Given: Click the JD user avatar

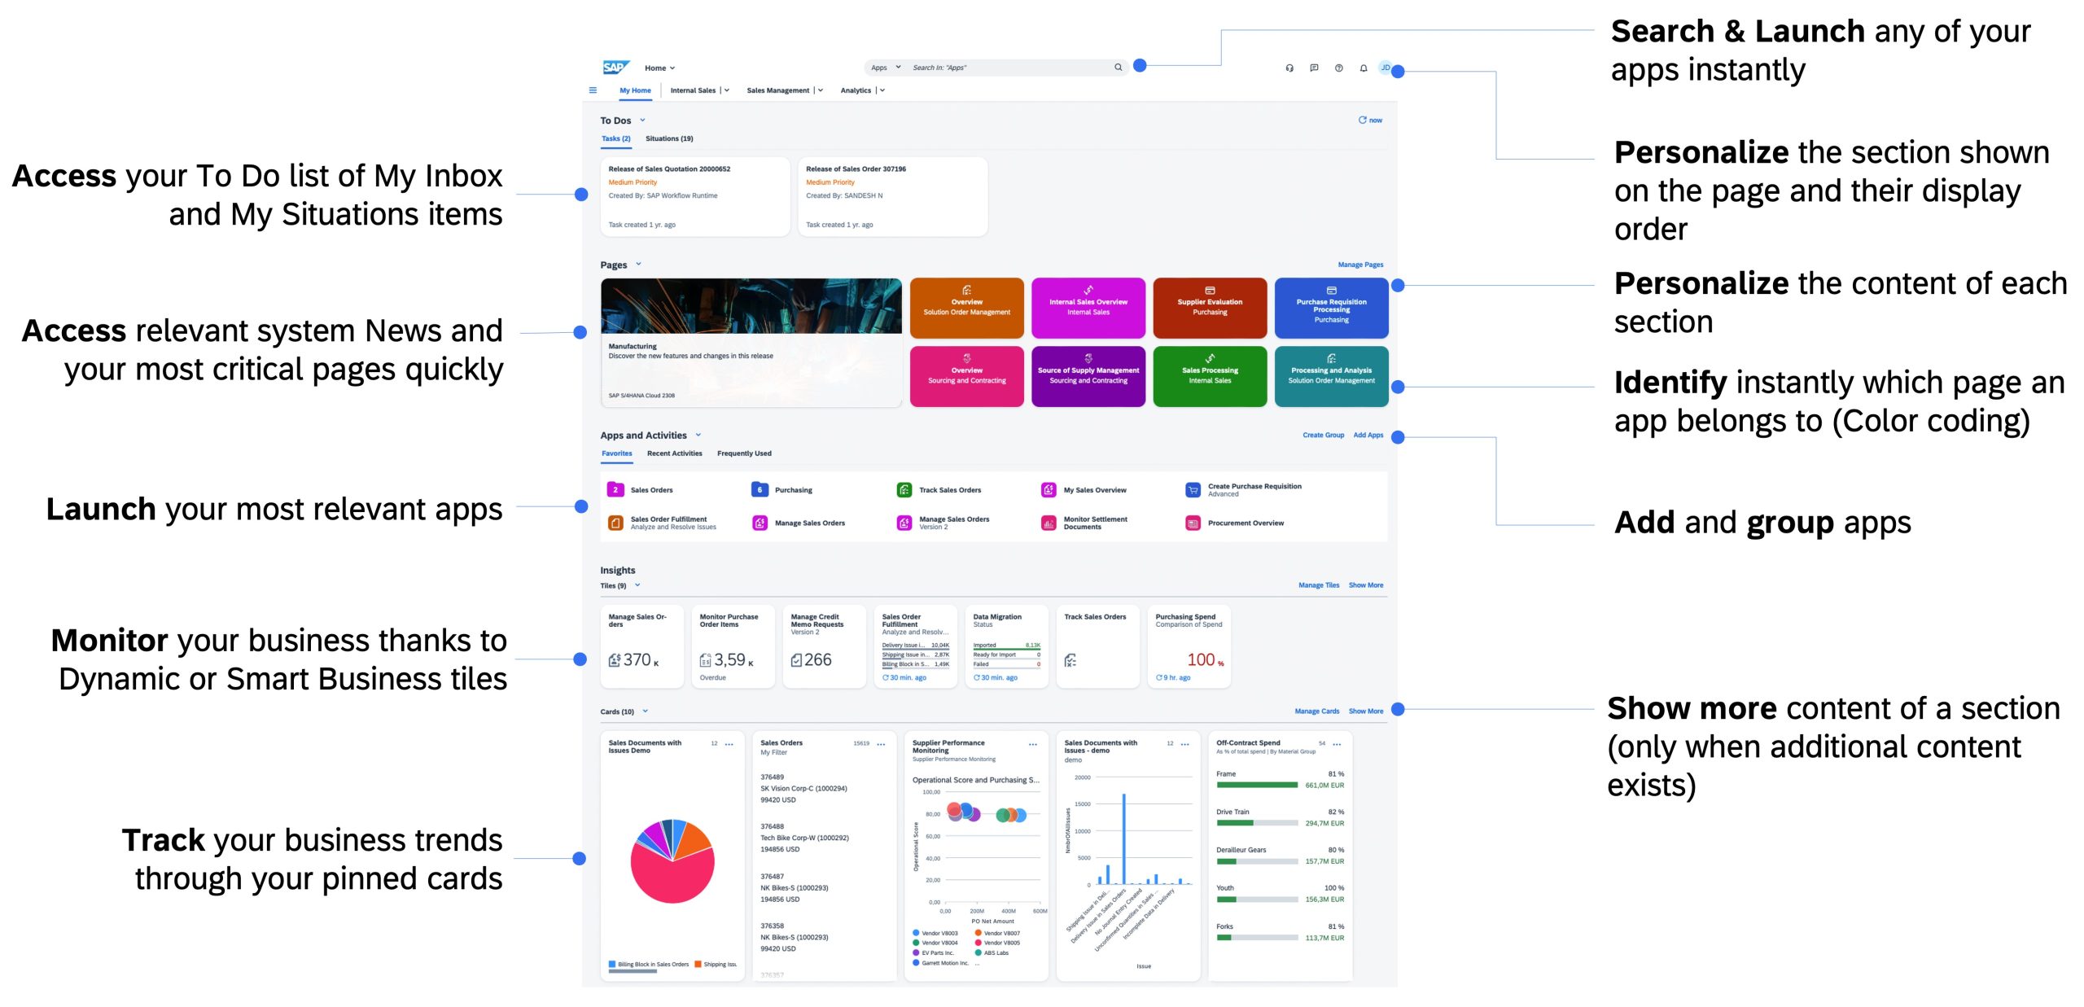Looking at the screenshot, I should click(x=1385, y=68).
